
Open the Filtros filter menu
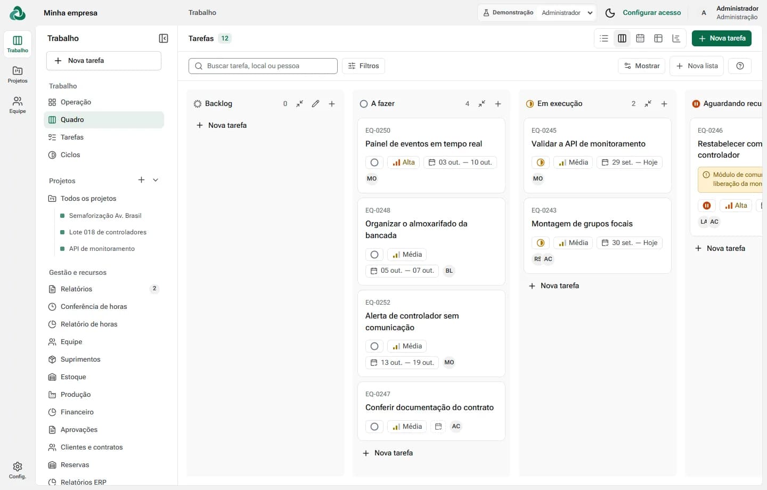pos(363,66)
